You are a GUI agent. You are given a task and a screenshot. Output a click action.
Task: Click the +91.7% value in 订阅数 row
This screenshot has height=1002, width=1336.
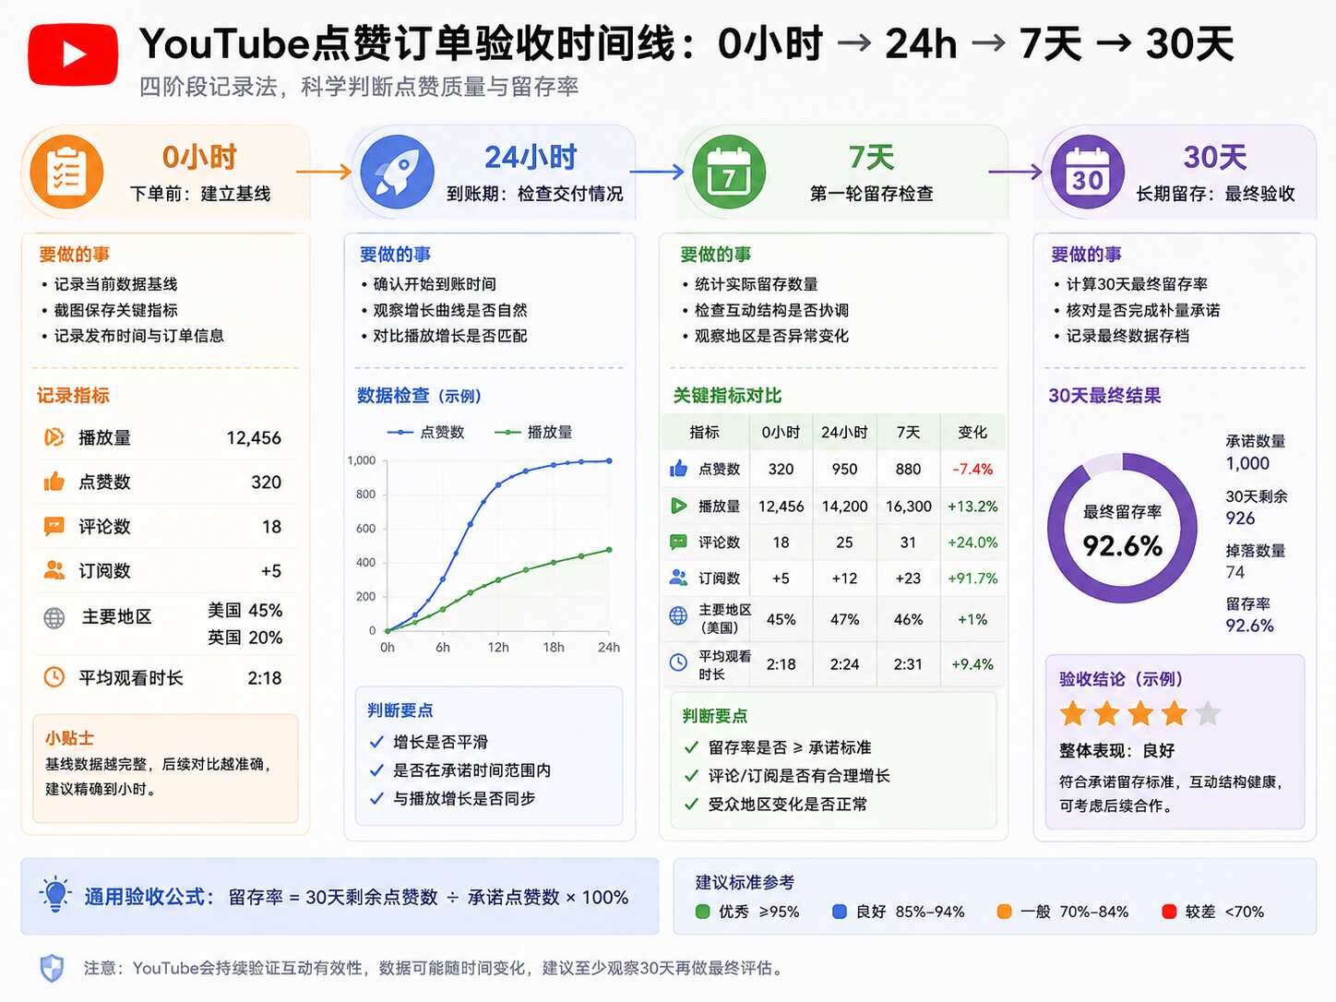(972, 579)
